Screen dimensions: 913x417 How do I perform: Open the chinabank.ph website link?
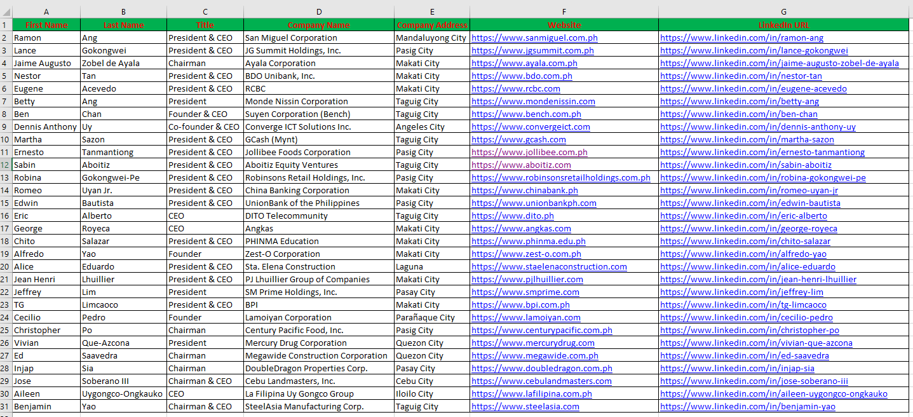pyautogui.click(x=525, y=190)
